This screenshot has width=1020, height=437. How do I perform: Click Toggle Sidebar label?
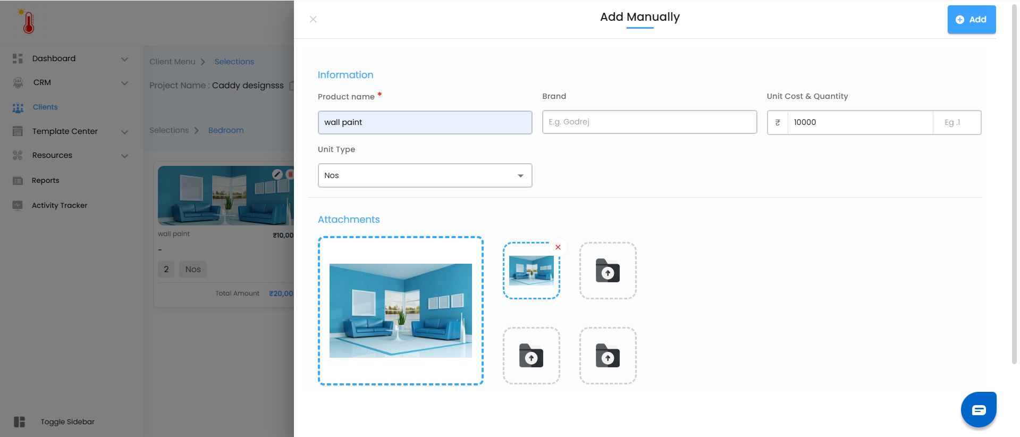[68, 422]
